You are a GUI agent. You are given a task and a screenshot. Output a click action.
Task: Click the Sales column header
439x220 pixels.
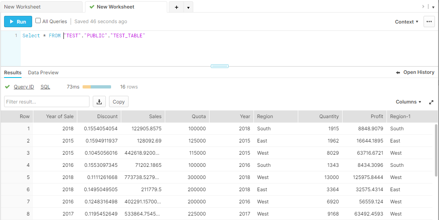tap(143, 116)
